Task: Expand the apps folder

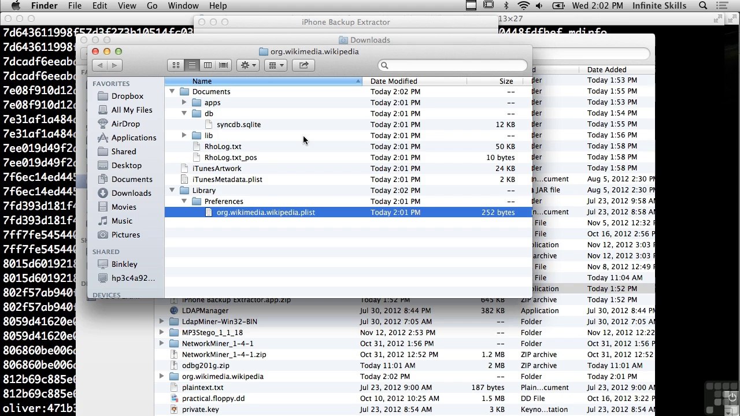Action: (184, 103)
